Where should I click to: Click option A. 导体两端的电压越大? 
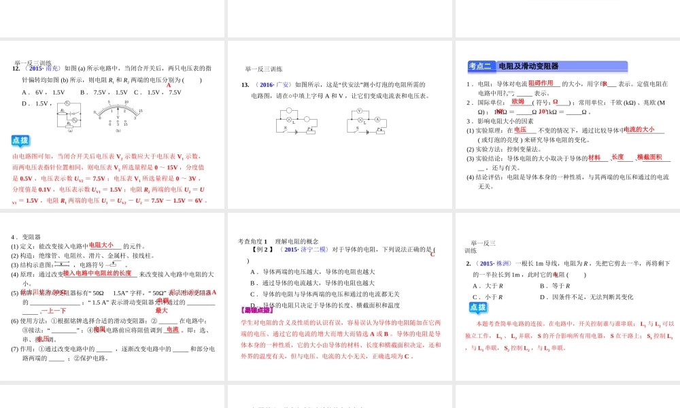coord(313,272)
